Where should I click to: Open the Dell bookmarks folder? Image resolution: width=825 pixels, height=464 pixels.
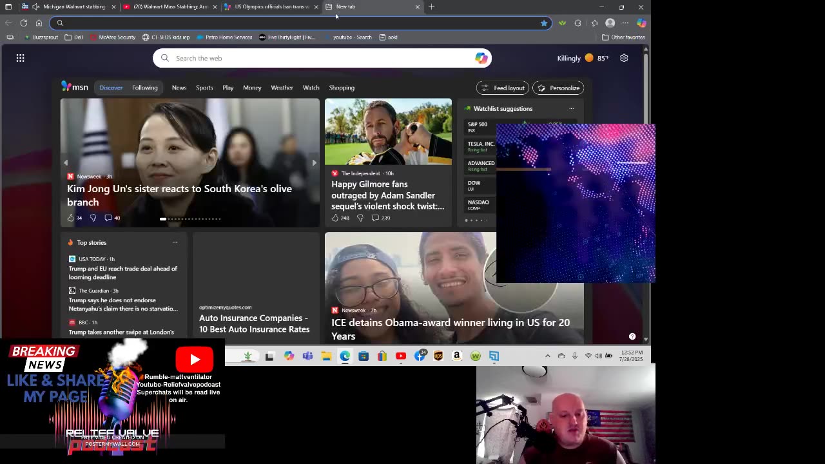74,37
